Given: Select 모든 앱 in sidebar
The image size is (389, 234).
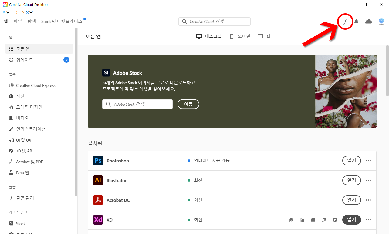Looking at the screenshot, I should (39, 49).
